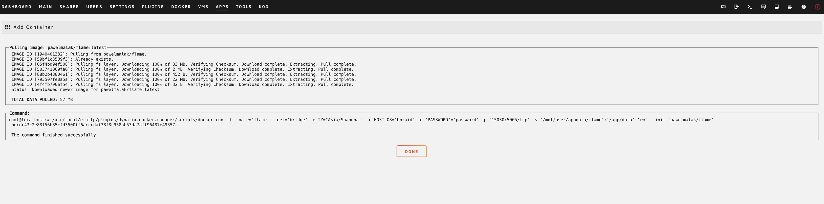Click 'Status: Downloaded newer image' line

(x=85, y=90)
